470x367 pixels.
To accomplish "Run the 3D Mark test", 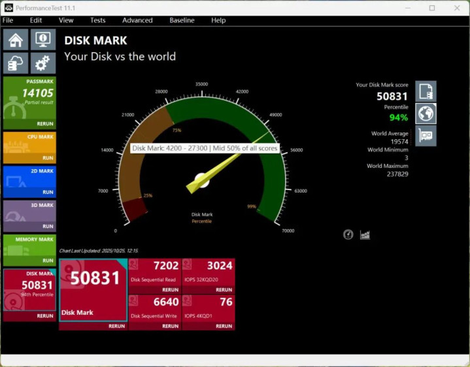I will click(x=48, y=226).
